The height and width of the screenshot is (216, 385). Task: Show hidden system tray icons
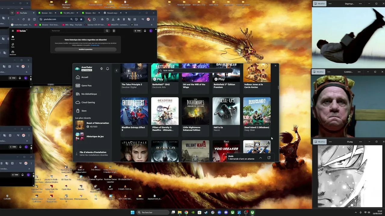(x=356, y=212)
